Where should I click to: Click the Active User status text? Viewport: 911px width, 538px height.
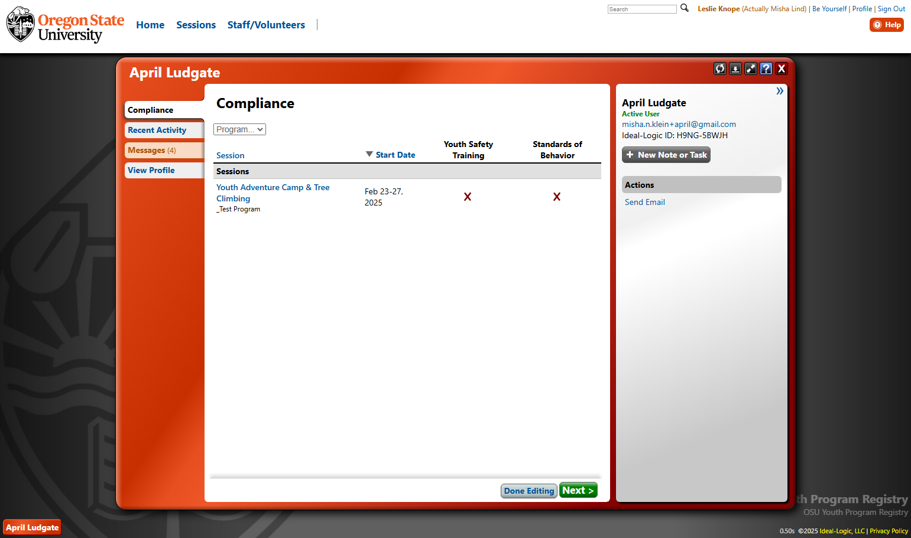pos(641,114)
